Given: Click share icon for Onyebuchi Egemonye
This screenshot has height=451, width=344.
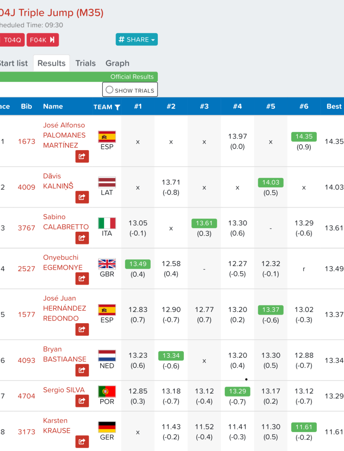Looking at the screenshot, I should [x=82, y=279].
